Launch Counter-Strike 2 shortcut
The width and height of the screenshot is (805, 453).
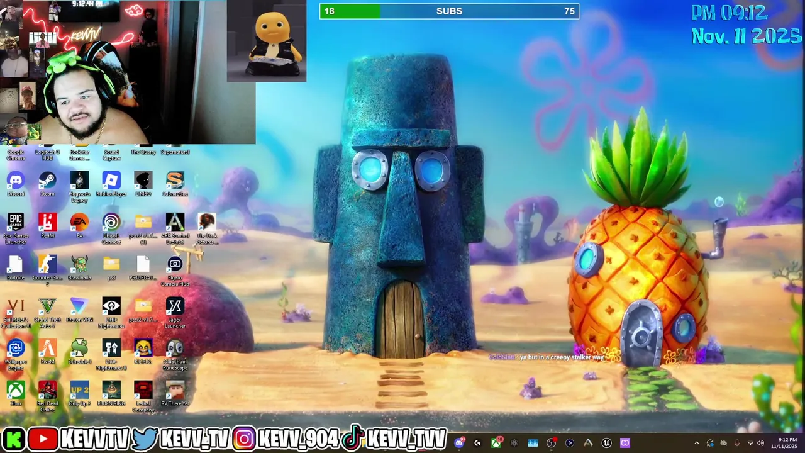point(48,271)
